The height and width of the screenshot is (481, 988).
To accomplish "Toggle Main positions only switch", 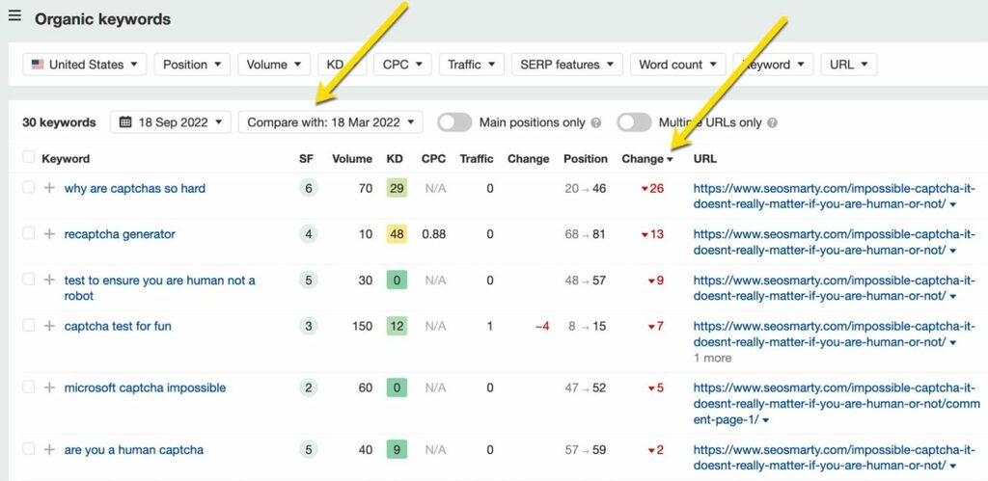I will (x=454, y=122).
